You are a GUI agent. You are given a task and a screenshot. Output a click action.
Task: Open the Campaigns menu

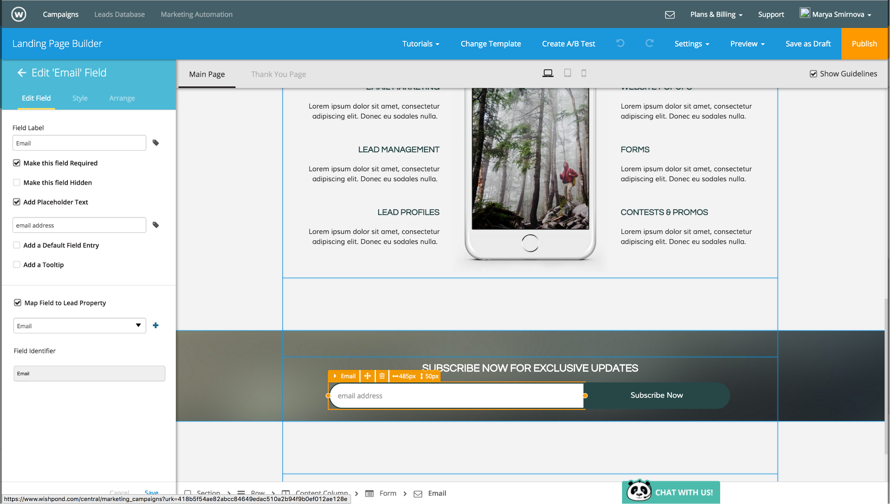[60, 14]
